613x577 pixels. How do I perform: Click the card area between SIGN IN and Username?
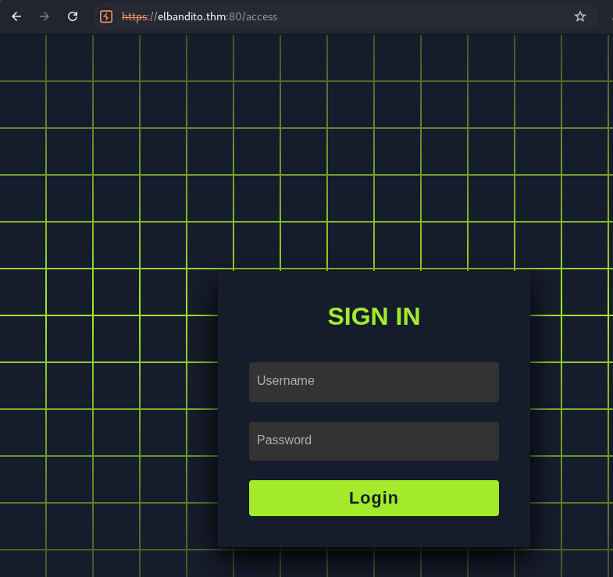tap(374, 345)
